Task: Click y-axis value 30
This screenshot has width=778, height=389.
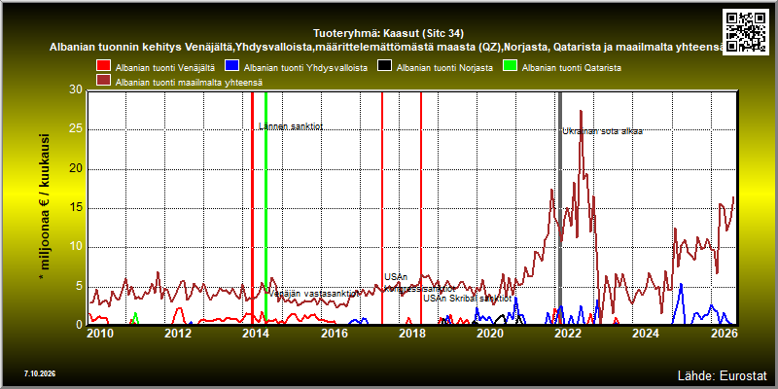Action: click(x=76, y=89)
